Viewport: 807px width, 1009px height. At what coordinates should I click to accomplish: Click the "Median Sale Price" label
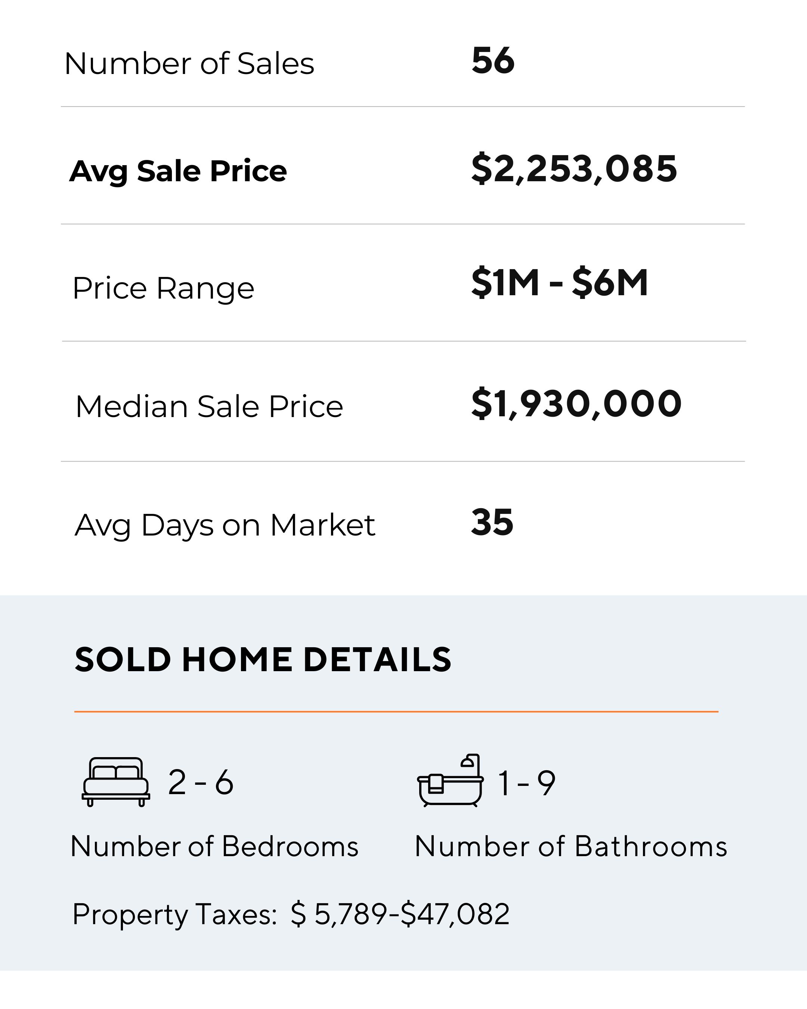[209, 406]
